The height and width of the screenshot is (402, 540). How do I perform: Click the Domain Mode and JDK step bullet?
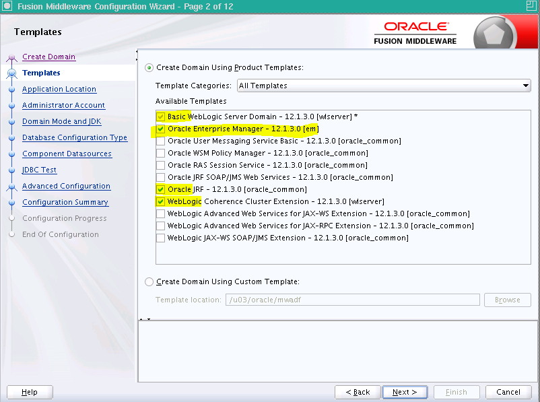tap(11, 122)
